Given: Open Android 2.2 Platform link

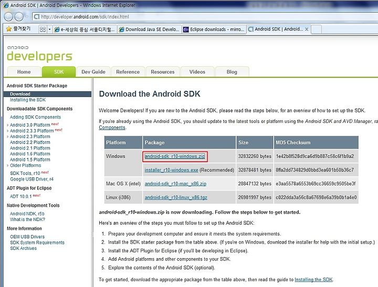Looking at the screenshot, I should pos(30,142).
